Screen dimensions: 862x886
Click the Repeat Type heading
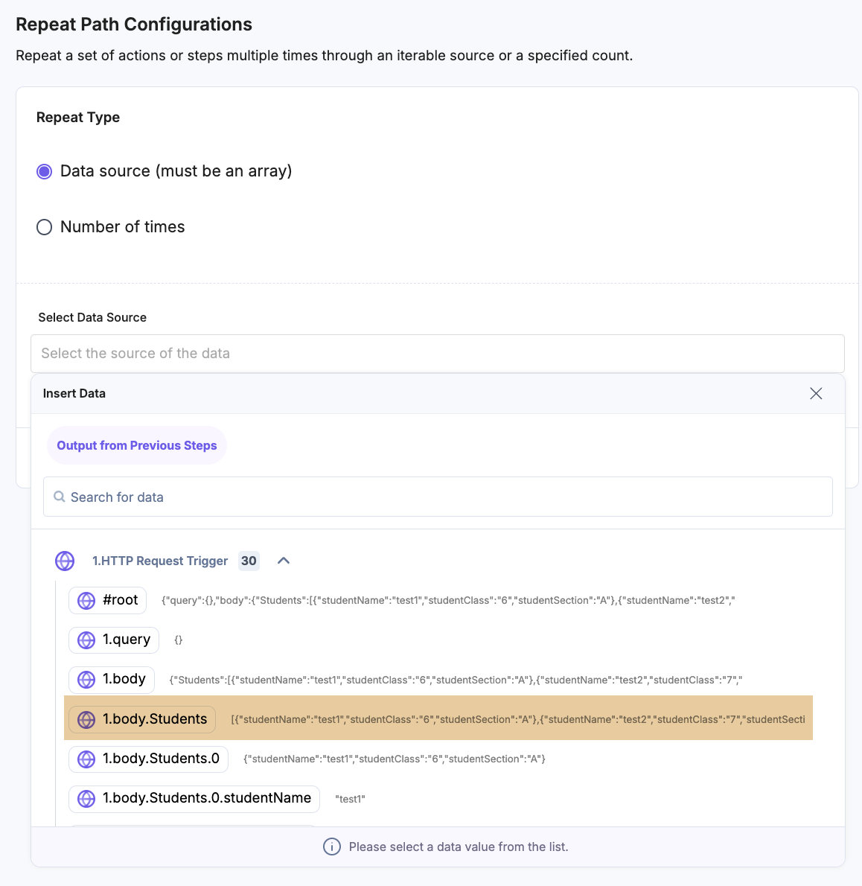[x=78, y=117]
